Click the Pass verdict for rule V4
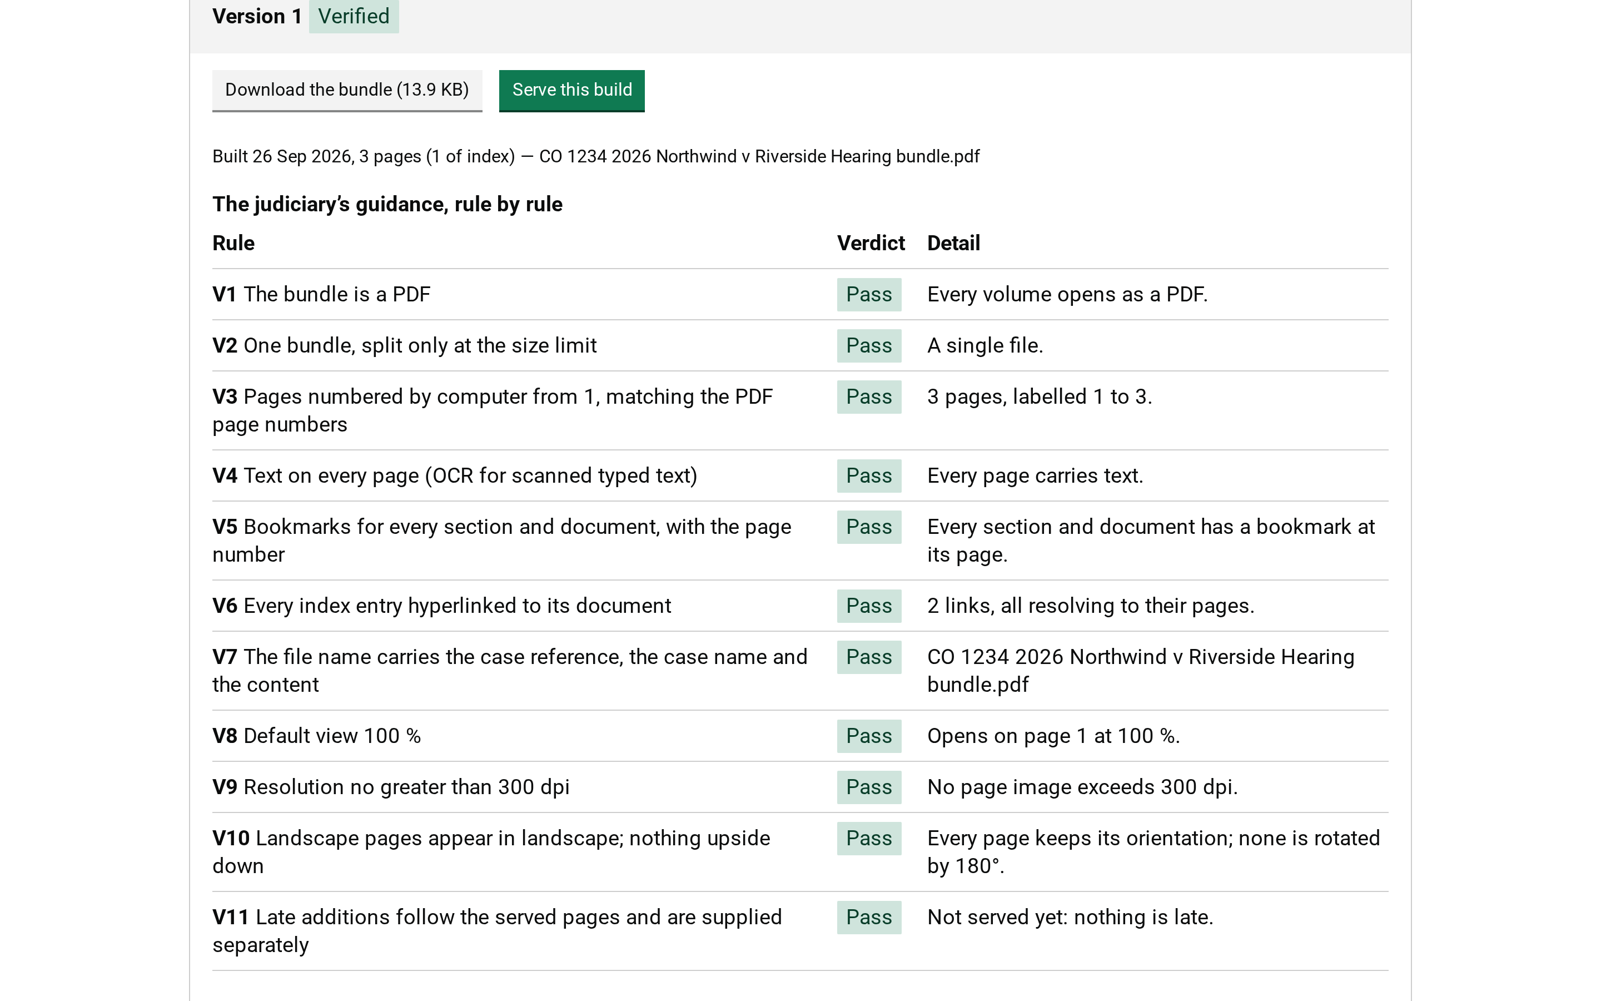Viewport: 1601px width, 1001px height. 869,476
